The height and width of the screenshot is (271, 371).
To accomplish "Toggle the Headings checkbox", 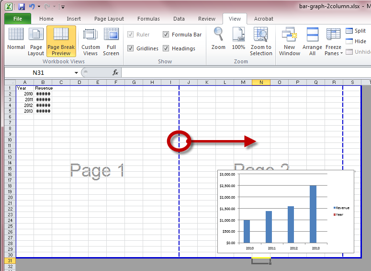I will click(x=166, y=48).
